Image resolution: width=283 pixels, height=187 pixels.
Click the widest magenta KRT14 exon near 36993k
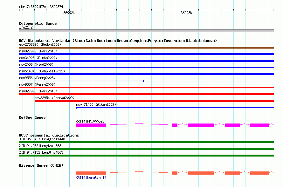point(201,125)
